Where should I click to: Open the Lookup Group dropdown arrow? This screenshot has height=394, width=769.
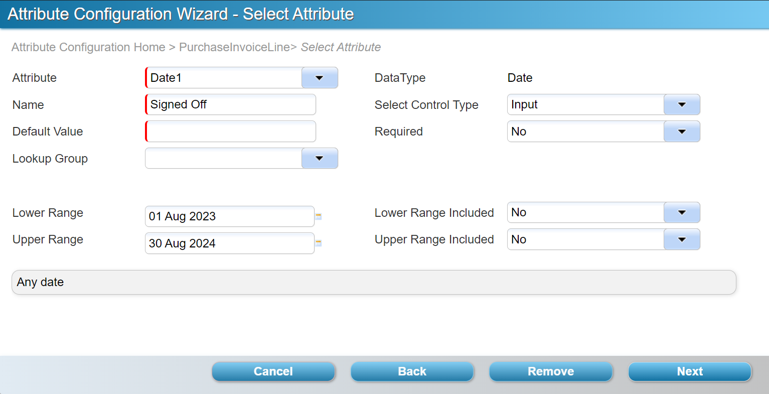pos(320,159)
